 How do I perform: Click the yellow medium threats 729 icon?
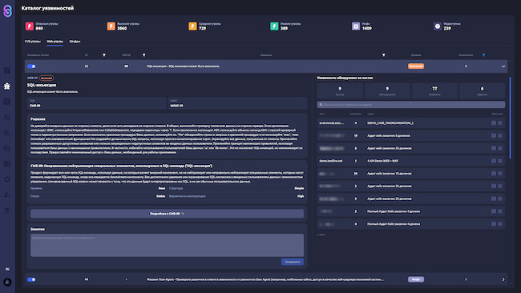click(192, 26)
